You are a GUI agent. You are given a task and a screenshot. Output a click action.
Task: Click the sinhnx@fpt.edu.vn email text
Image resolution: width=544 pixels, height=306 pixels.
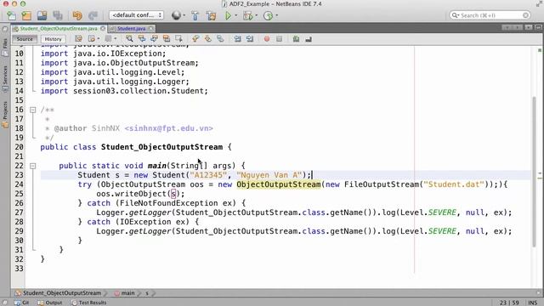tap(168, 128)
